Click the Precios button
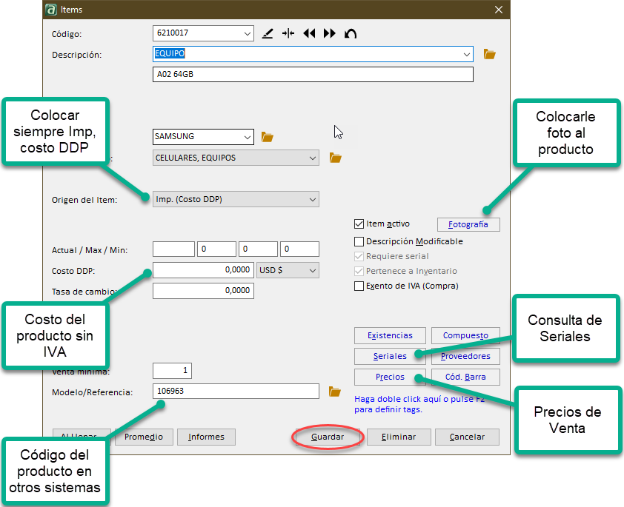The height and width of the screenshot is (507, 624). [x=390, y=377]
